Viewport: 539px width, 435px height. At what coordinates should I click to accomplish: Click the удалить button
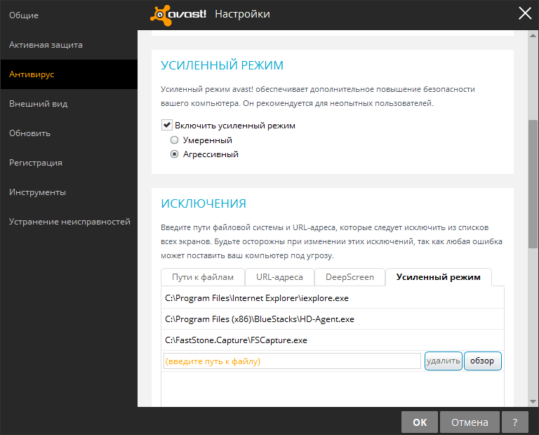443,361
